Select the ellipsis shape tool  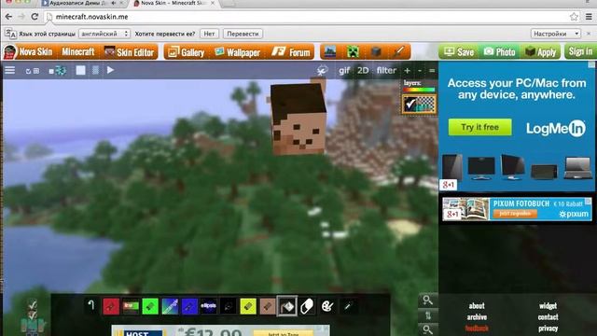[209, 306]
